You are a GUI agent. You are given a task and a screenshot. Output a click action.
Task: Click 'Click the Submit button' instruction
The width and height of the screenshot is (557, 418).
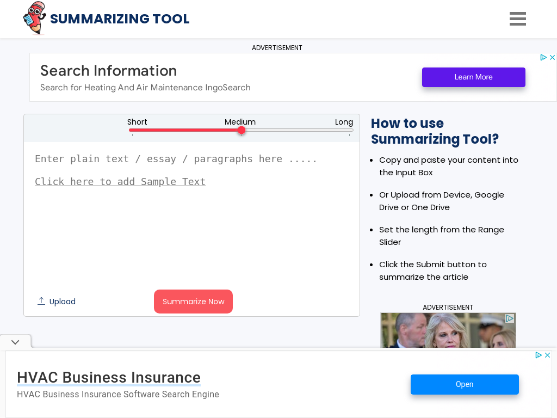(x=432, y=271)
